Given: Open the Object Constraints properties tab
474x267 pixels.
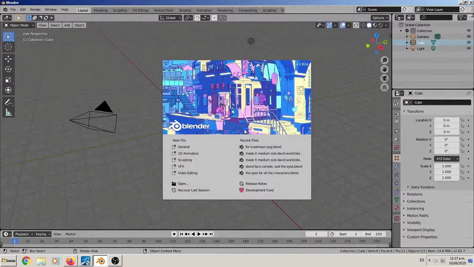Looking at the screenshot, I should tap(397, 191).
